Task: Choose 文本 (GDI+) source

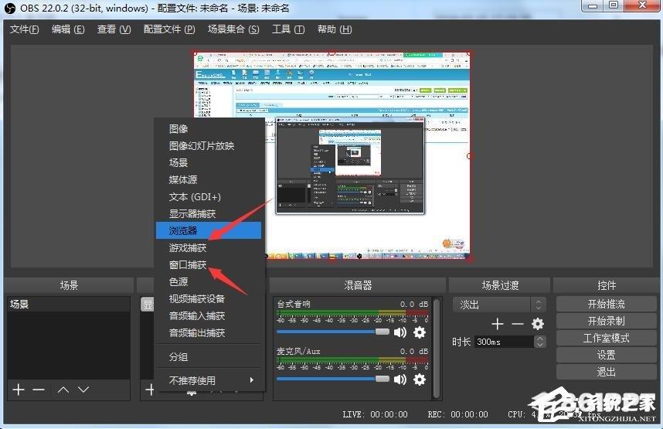Action: coord(195,197)
